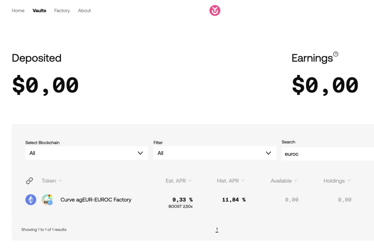Viewport: 374px width, 248px height.
Task: Sort by Token using its arrow
Action: [60, 181]
